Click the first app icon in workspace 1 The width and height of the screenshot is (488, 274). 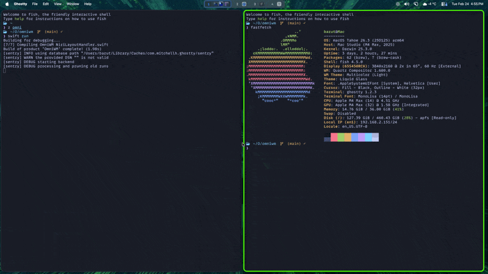[215, 4]
